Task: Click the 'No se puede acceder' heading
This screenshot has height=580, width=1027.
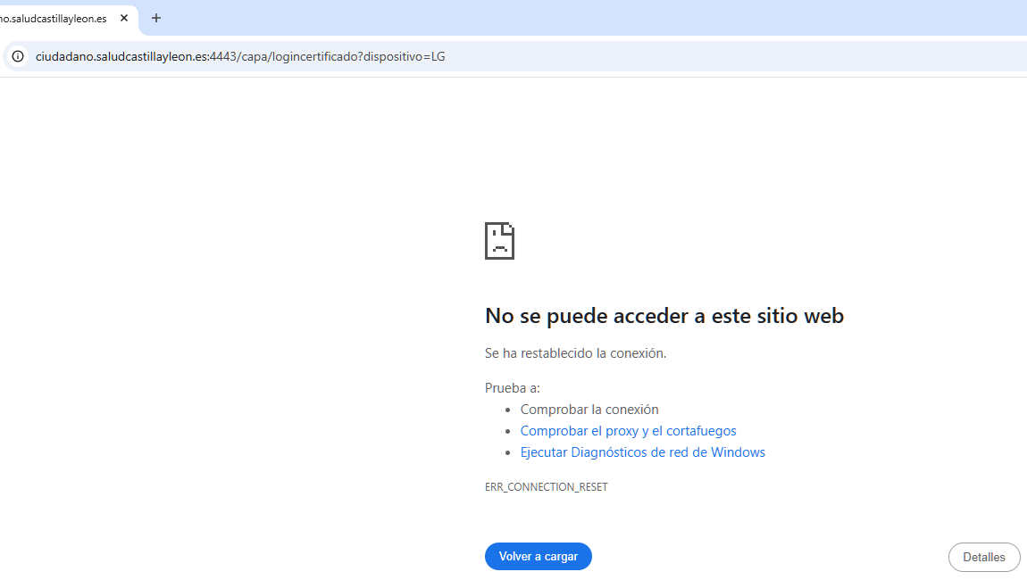Action: [664, 316]
